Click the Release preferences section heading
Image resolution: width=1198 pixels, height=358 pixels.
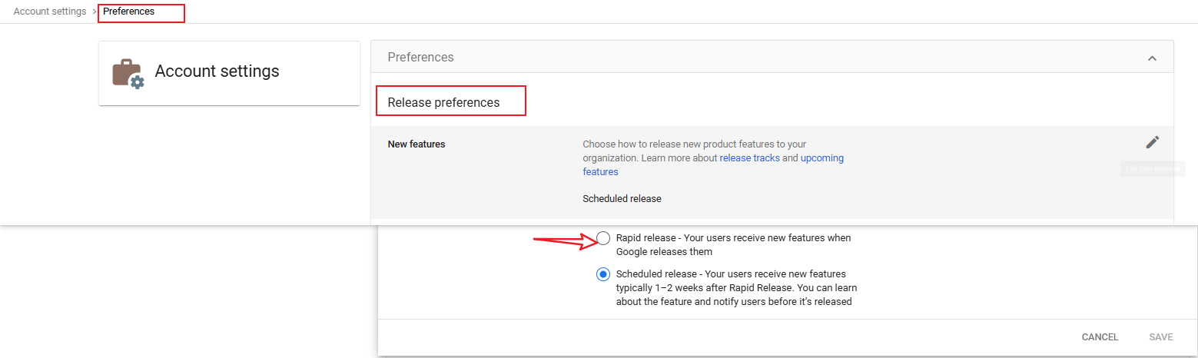[443, 103]
